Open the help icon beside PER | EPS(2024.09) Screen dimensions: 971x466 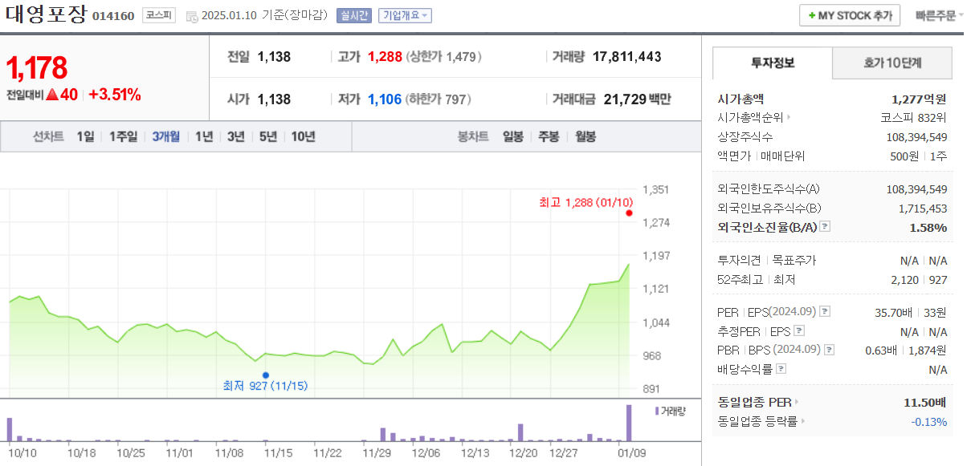click(x=825, y=312)
